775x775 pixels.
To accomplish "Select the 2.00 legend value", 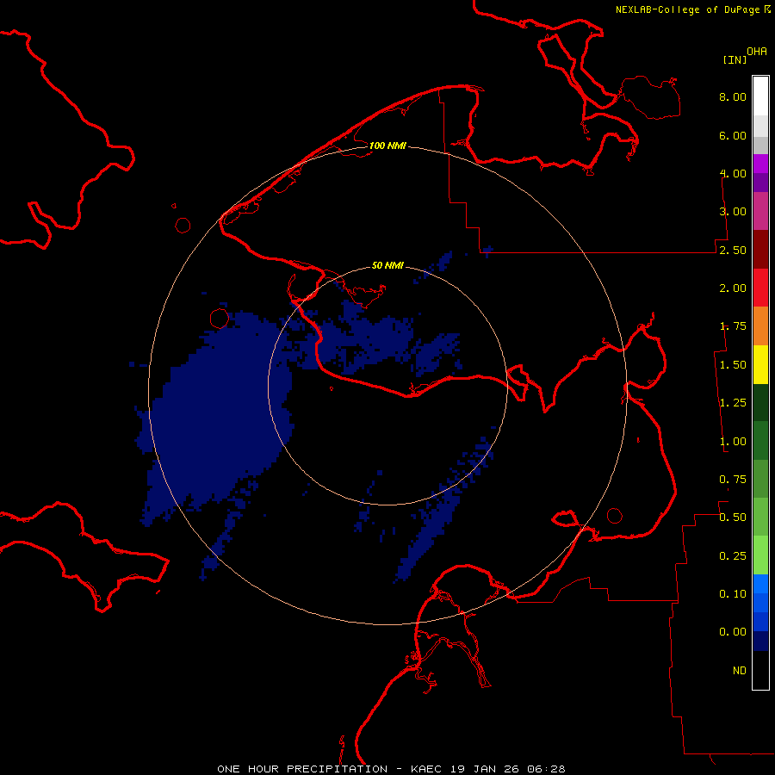I will point(733,288).
